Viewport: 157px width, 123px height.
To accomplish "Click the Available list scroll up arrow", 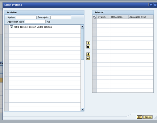I will pyautogui.click(x=82, y=27).
